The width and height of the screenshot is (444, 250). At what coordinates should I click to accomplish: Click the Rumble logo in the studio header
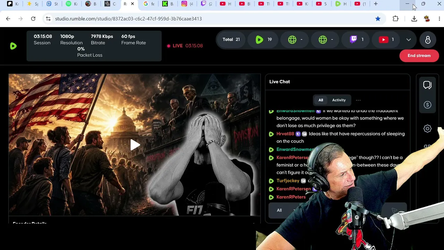coord(13,46)
